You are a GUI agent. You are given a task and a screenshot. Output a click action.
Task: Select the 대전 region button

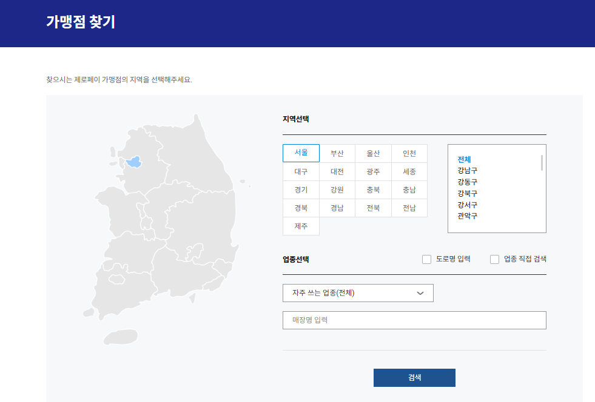coord(337,171)
